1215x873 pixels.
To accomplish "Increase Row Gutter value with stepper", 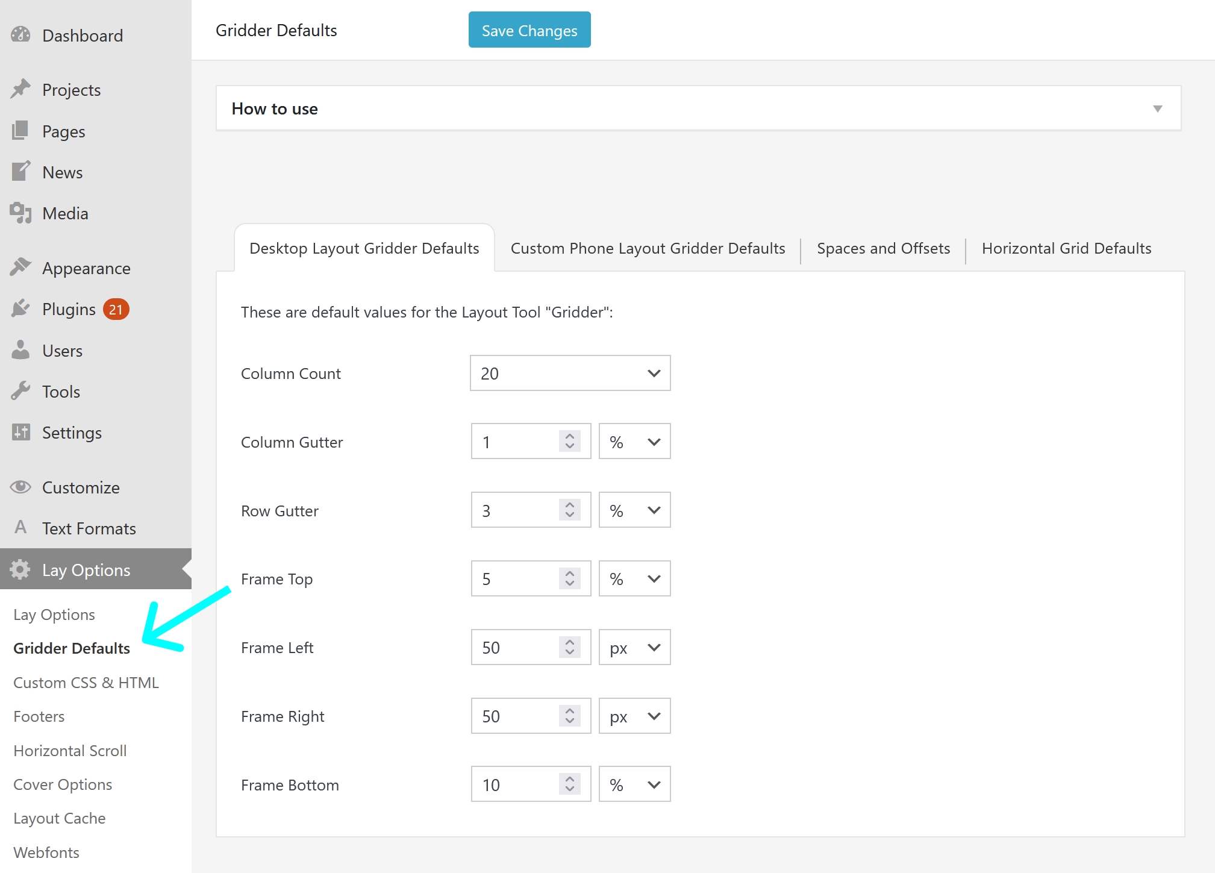I will (570, 504).
